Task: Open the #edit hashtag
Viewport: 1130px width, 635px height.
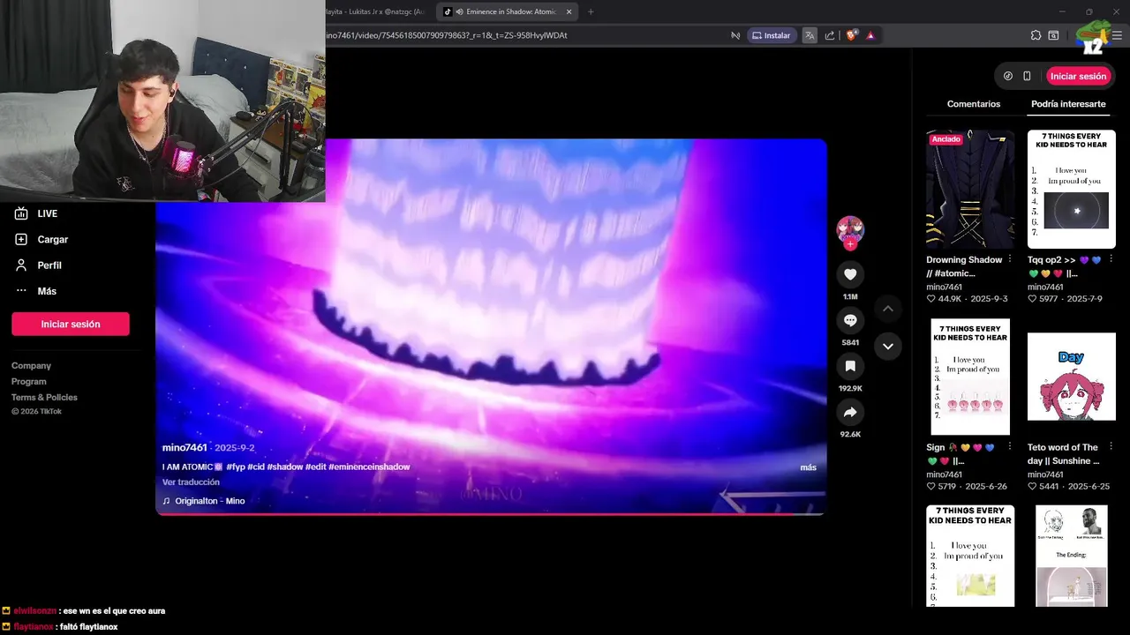Action: 315,467
